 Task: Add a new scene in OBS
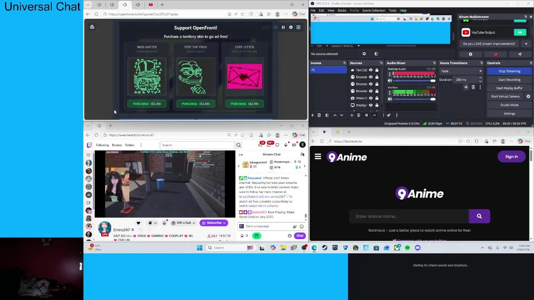pos(312,115)
